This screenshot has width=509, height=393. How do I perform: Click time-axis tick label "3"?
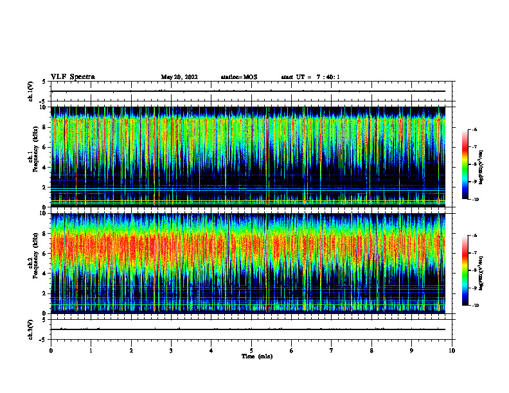pyautogui.click(x=171, y=351)
